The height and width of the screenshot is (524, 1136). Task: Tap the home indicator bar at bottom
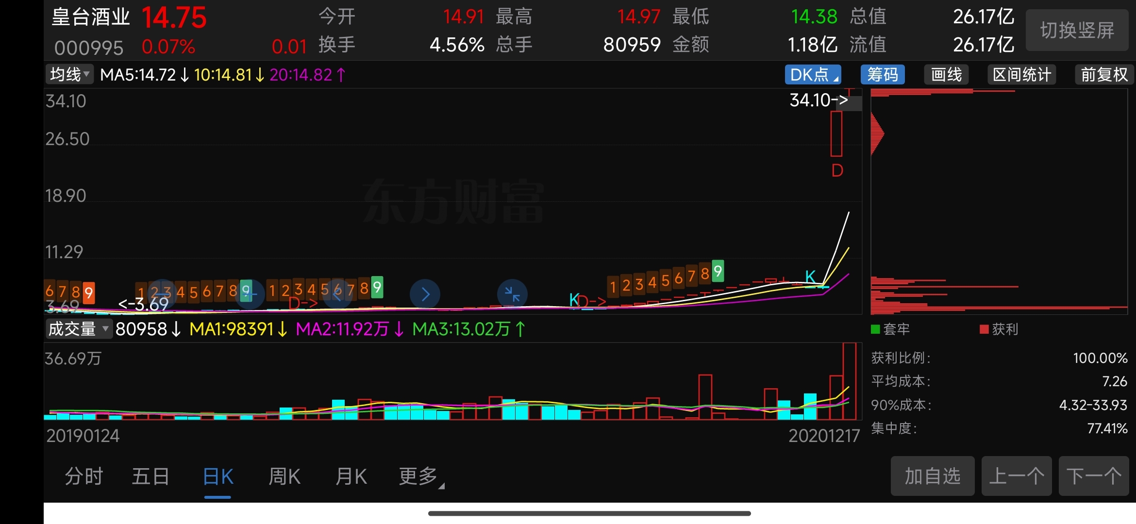pos(589,513)
